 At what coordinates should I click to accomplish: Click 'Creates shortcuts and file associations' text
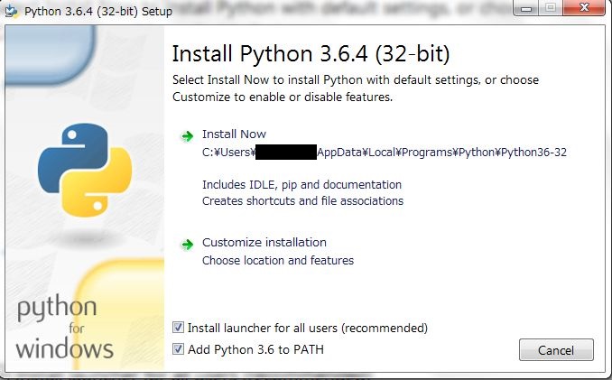click(303, 201)
